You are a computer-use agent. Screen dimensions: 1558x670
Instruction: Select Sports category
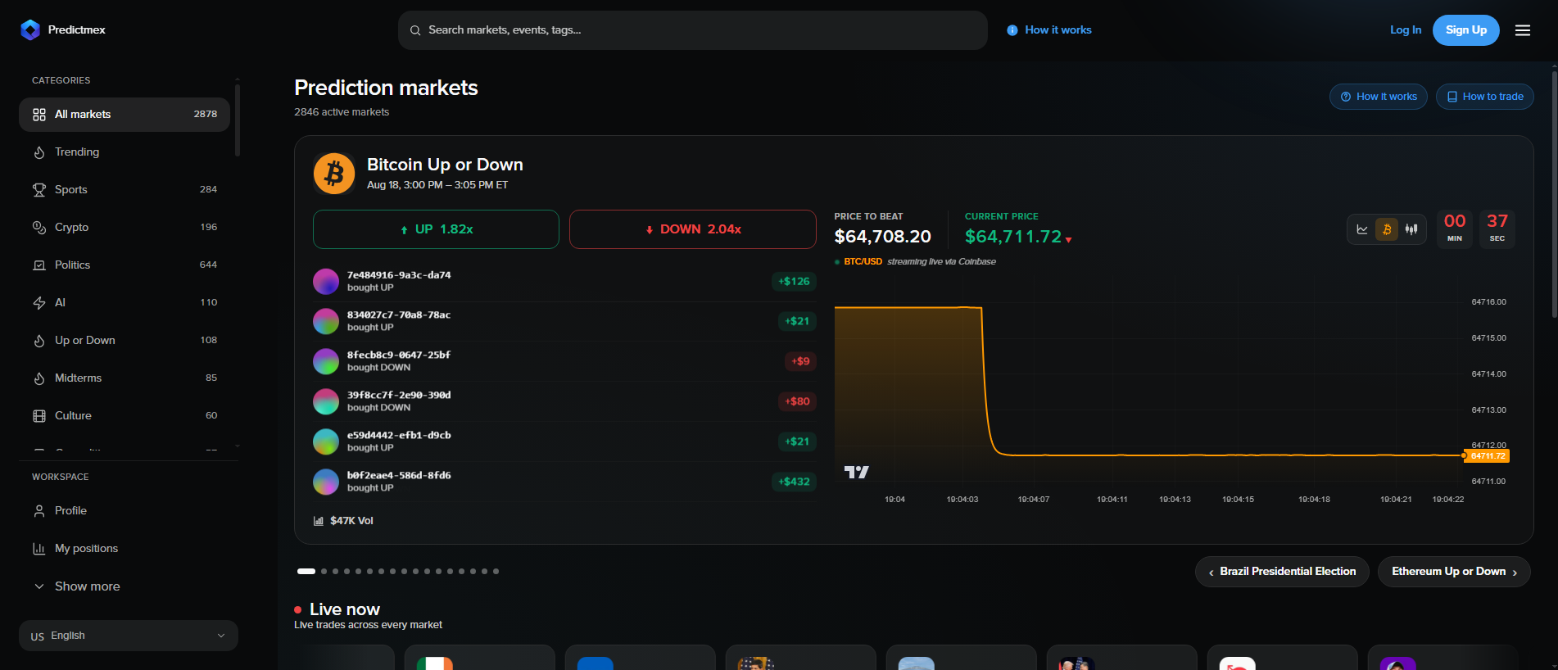pyautogui.click(x=125, y=190)
